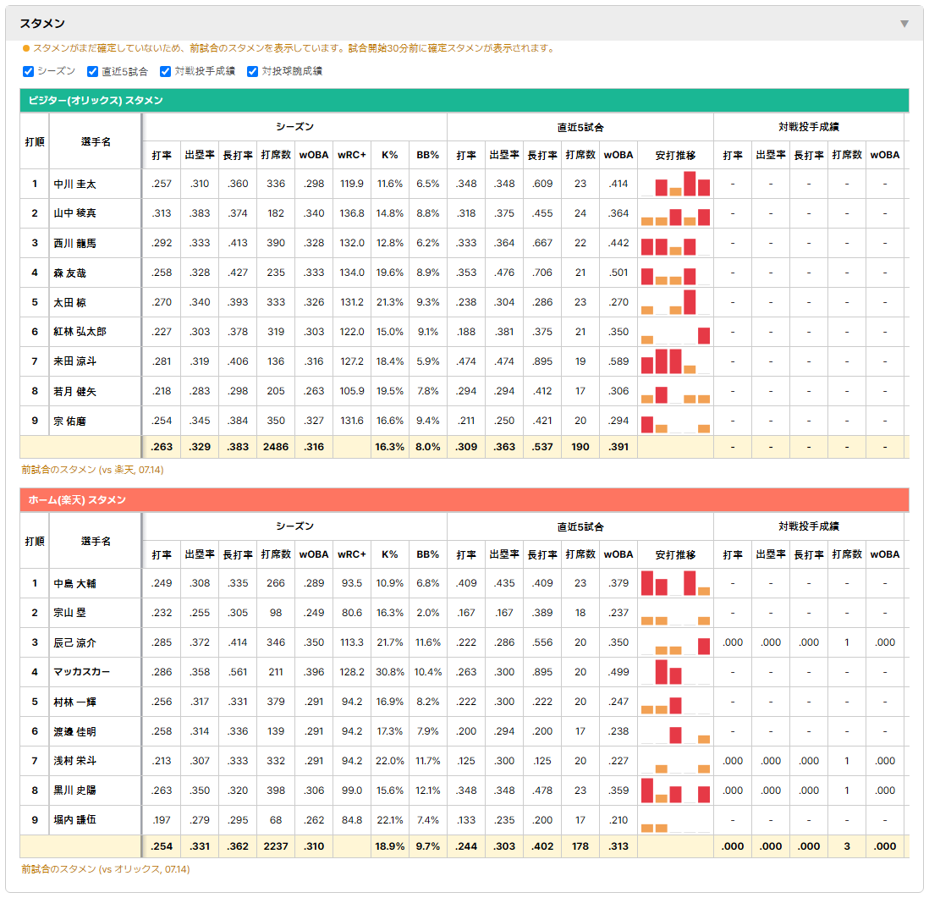Select player 浅村 栄斗 row name

pyautogui.click(x=74, y=761)
